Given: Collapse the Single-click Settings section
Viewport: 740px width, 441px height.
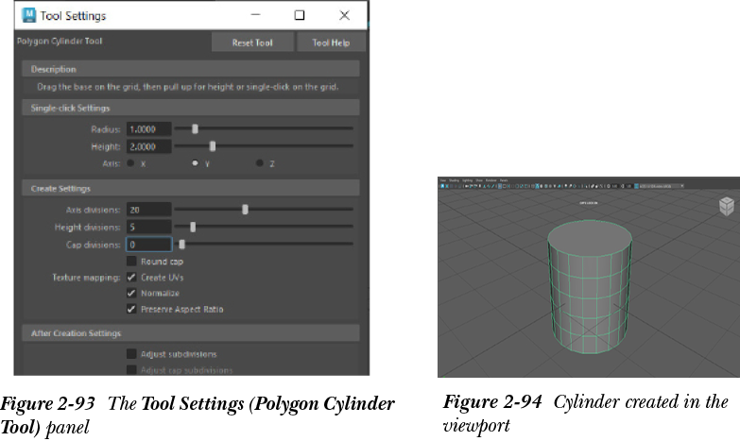Looking at the screenshot, I should [71, 109].
